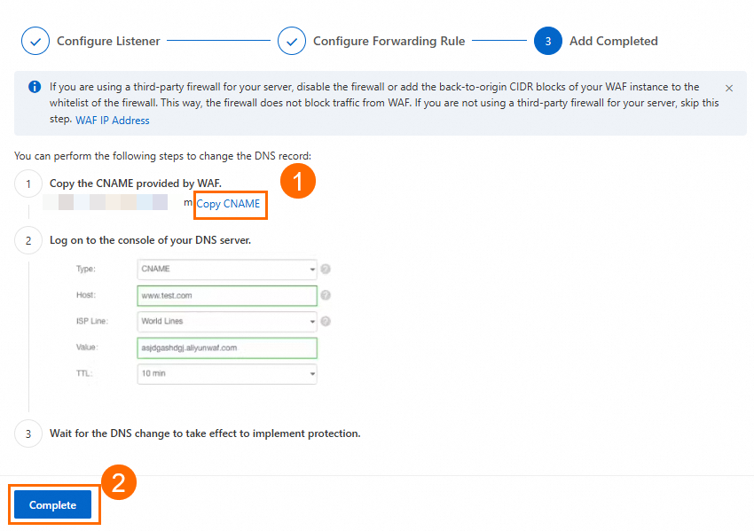The width and height of the screenshot is (754, 531).
Task: Click the numbered circle for step 1
Action: point(28,184)
